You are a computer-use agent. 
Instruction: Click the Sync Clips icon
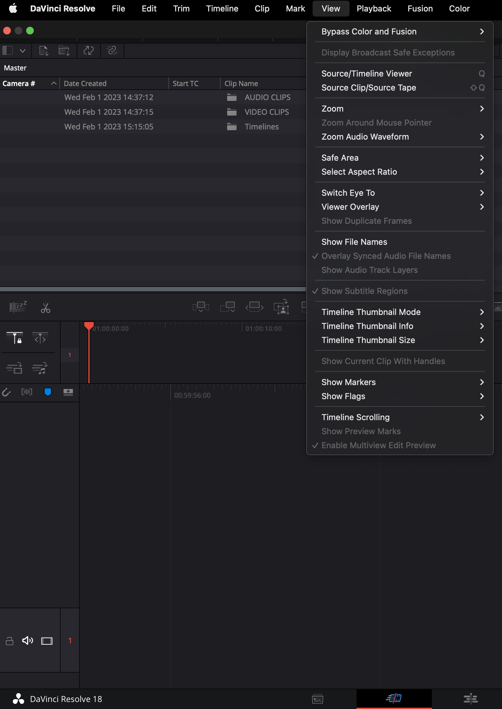click(x=89, y=50)
